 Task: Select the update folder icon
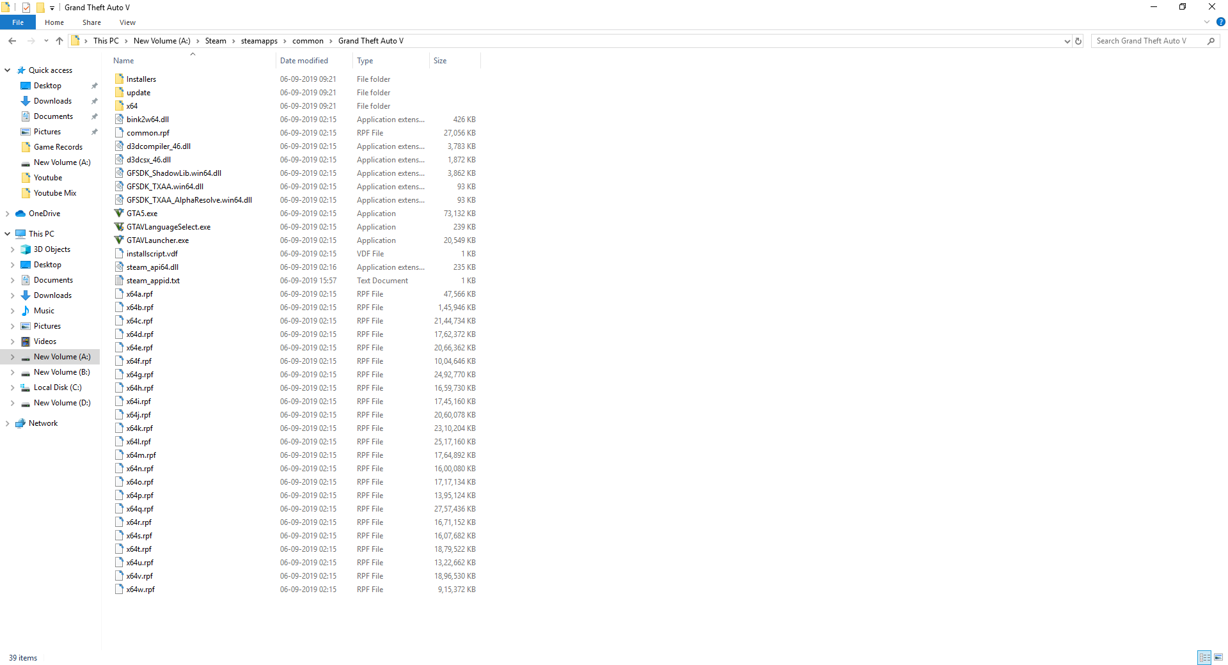[119, 93]
